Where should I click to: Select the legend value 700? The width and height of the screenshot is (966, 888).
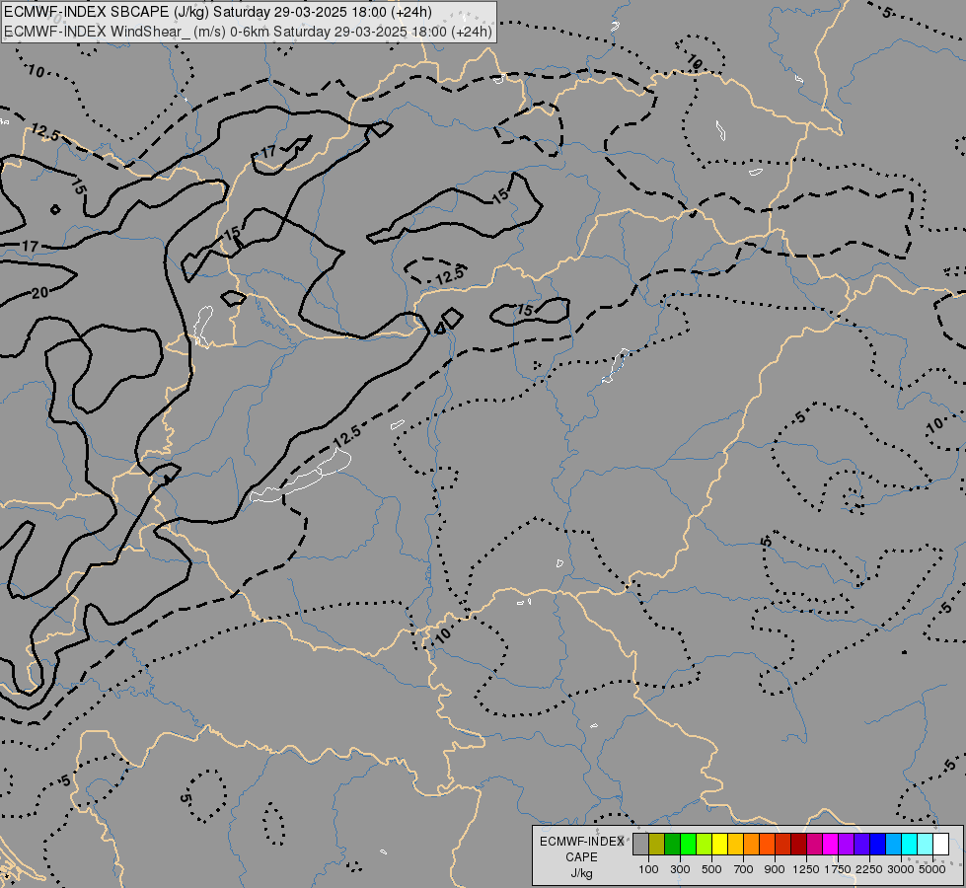pos(743,869)
